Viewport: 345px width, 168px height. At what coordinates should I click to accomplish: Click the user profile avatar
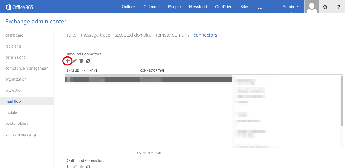coord(312,7)
